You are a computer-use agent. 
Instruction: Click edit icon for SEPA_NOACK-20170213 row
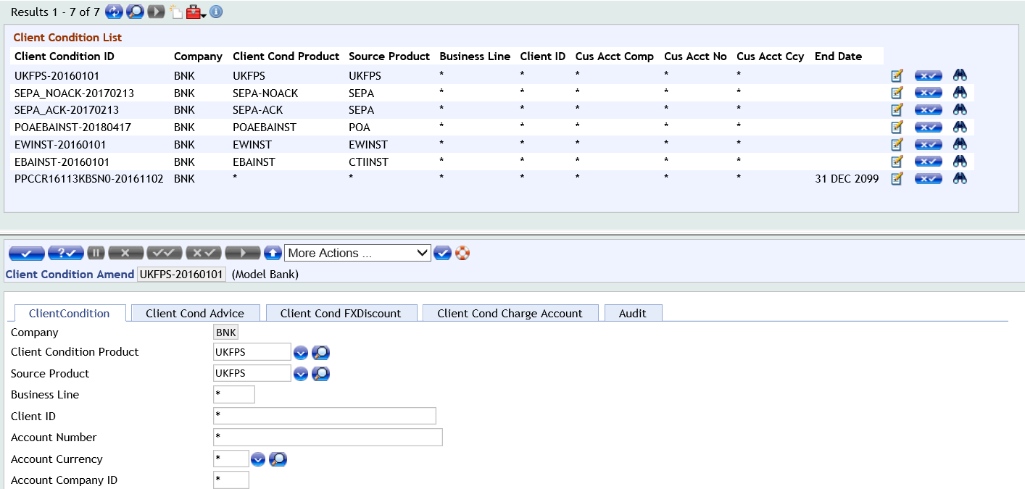[x=897, y=93]
